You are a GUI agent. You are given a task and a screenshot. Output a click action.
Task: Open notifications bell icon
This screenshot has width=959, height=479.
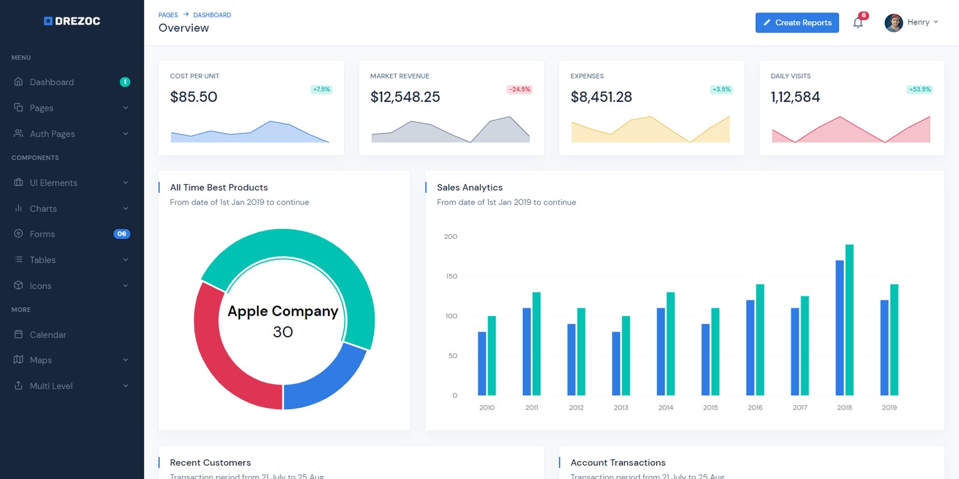pos(858,23)
